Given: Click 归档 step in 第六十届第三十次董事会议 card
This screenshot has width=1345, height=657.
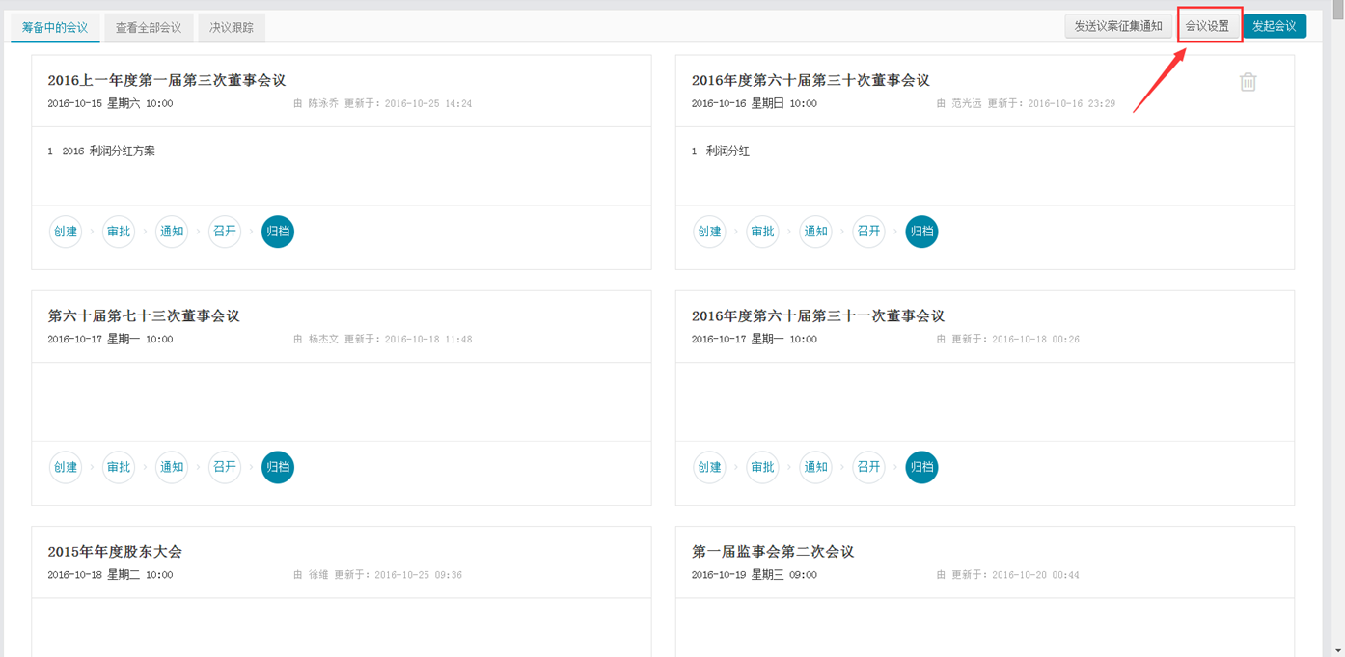Looking at the screenshot, I should tap(921, 232).
